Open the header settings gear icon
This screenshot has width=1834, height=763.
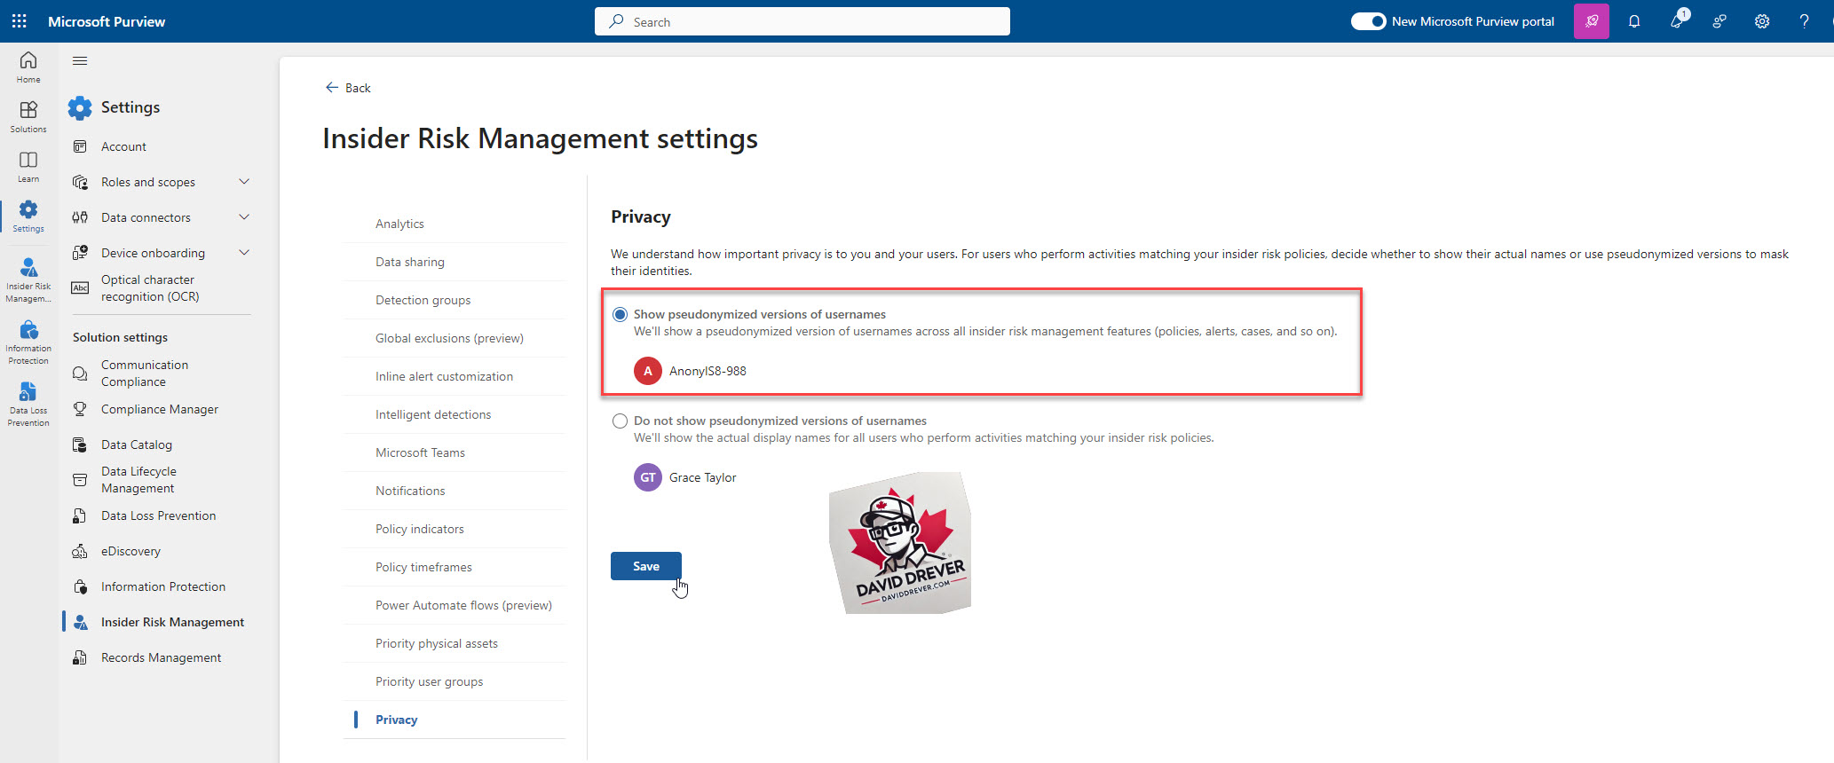[x=1762, y=21]
